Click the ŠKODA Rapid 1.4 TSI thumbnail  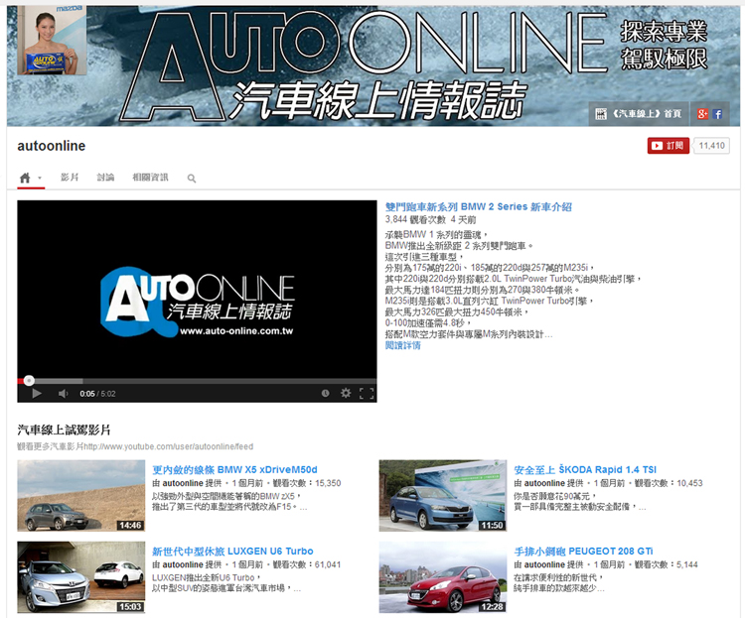pyautogui.click(x=443, y=496)
